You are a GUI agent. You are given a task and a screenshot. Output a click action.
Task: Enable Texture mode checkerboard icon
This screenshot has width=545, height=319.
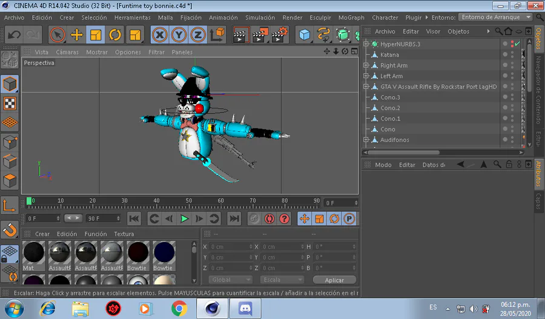click(x=10, y=103)
